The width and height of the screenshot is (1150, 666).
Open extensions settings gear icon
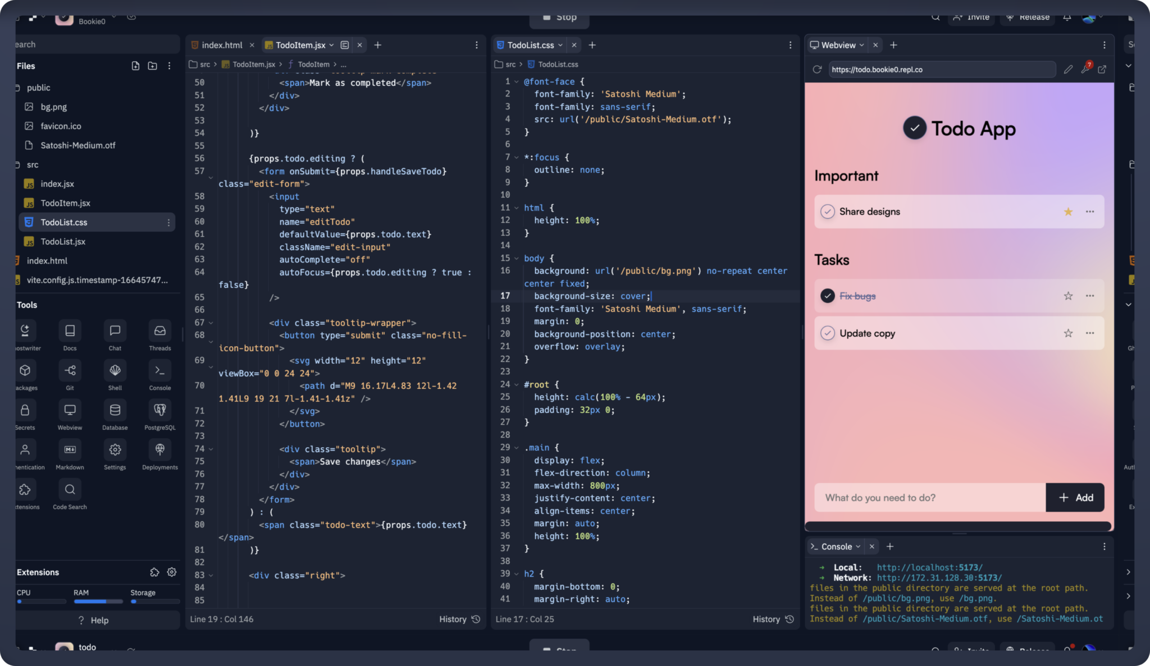tap(172, 572)
